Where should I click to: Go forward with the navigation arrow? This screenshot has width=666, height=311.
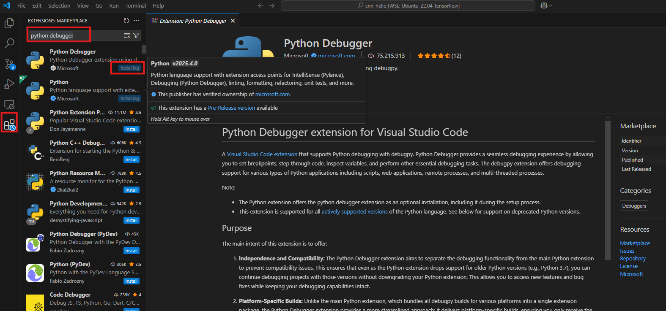pos(272,6)
